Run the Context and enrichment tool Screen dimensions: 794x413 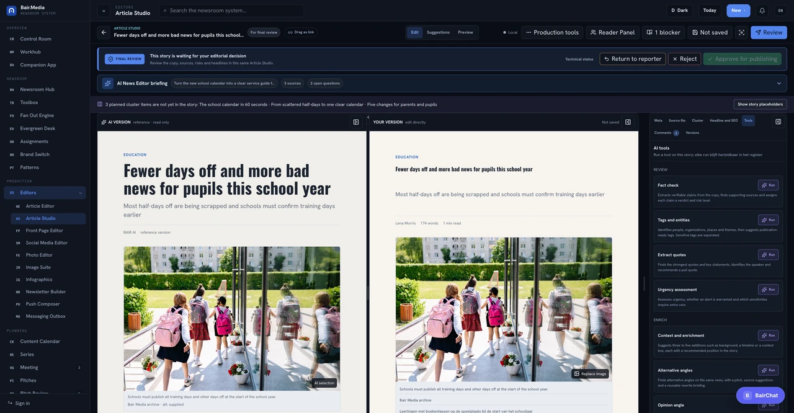click(x=768, y=335)
